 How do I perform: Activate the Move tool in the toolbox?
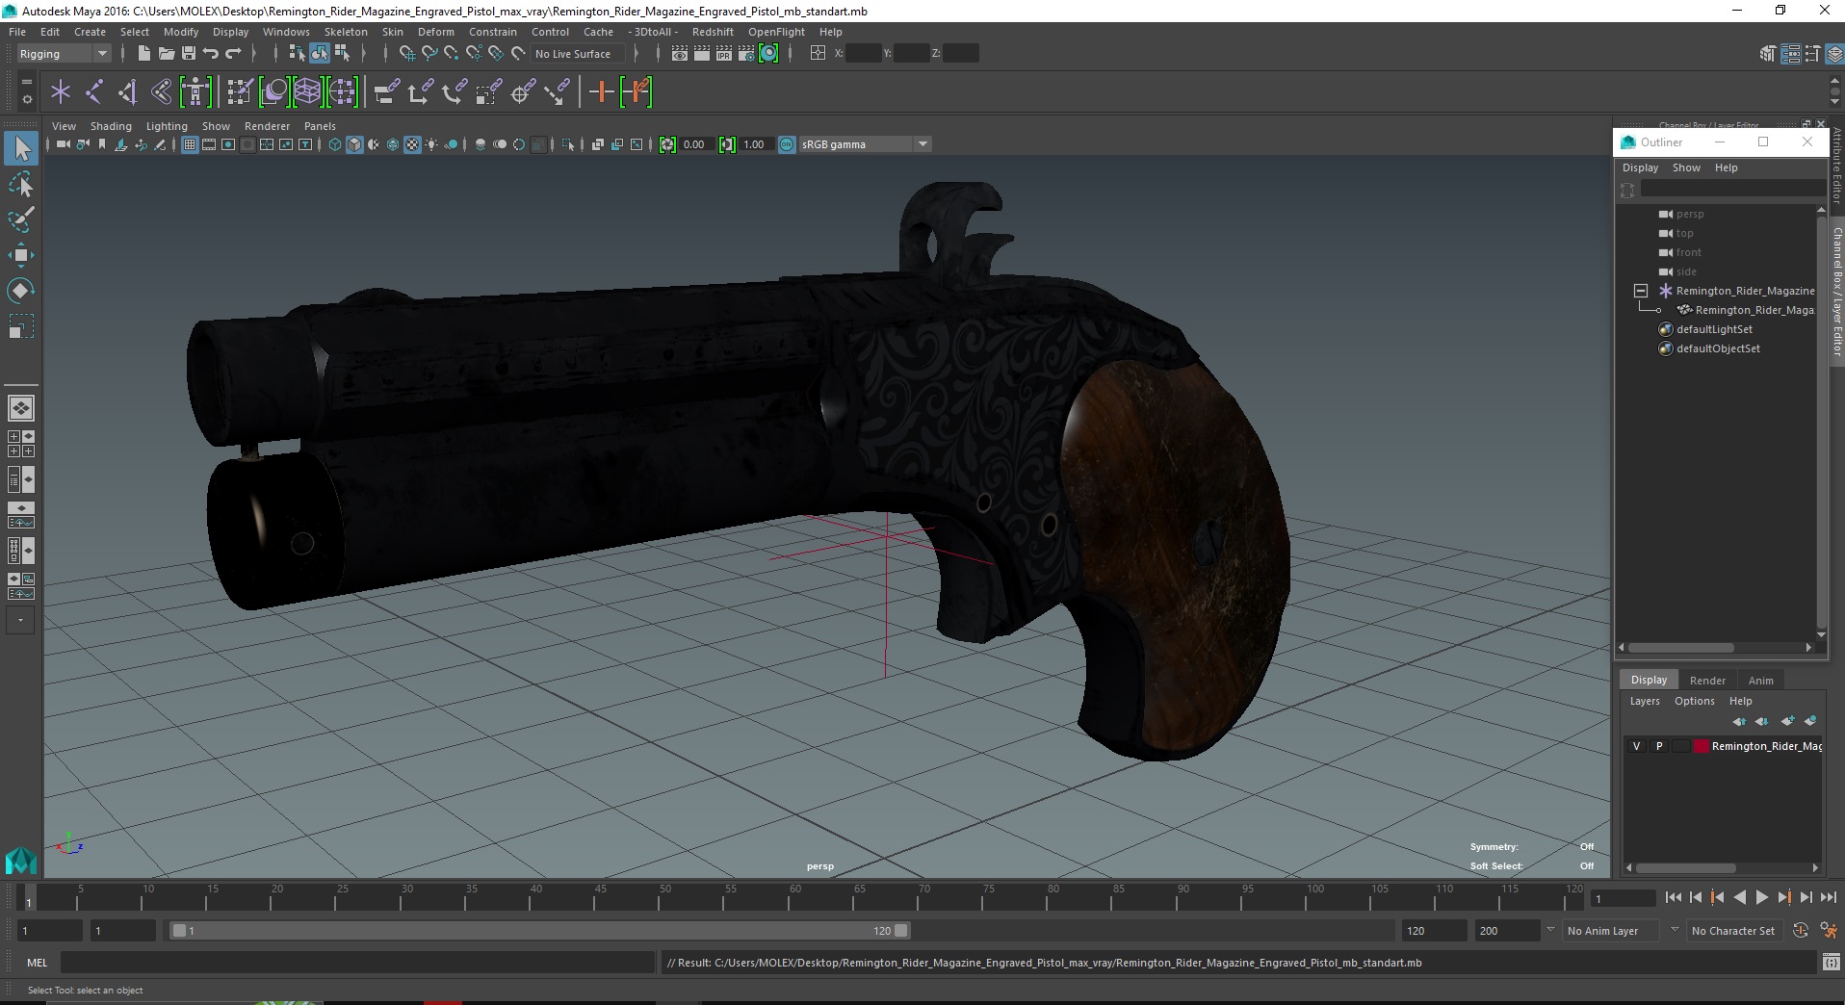tap(21, 255)
